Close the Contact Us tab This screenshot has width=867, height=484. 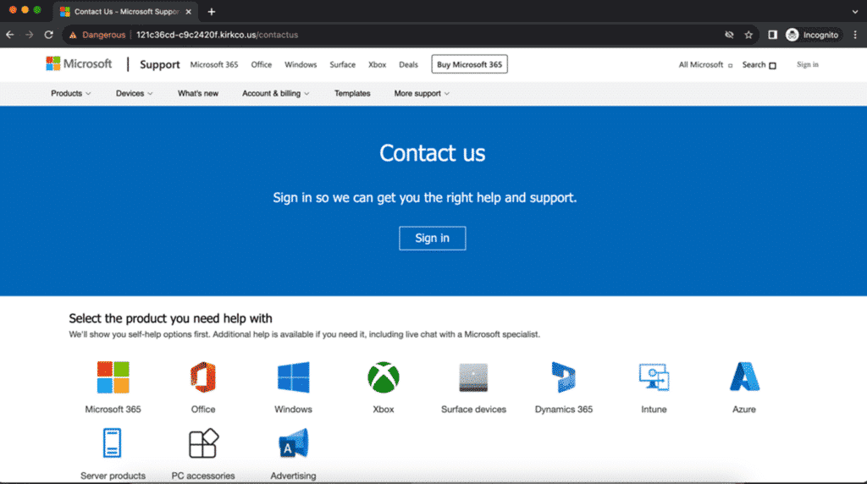(x=189, y=12)
